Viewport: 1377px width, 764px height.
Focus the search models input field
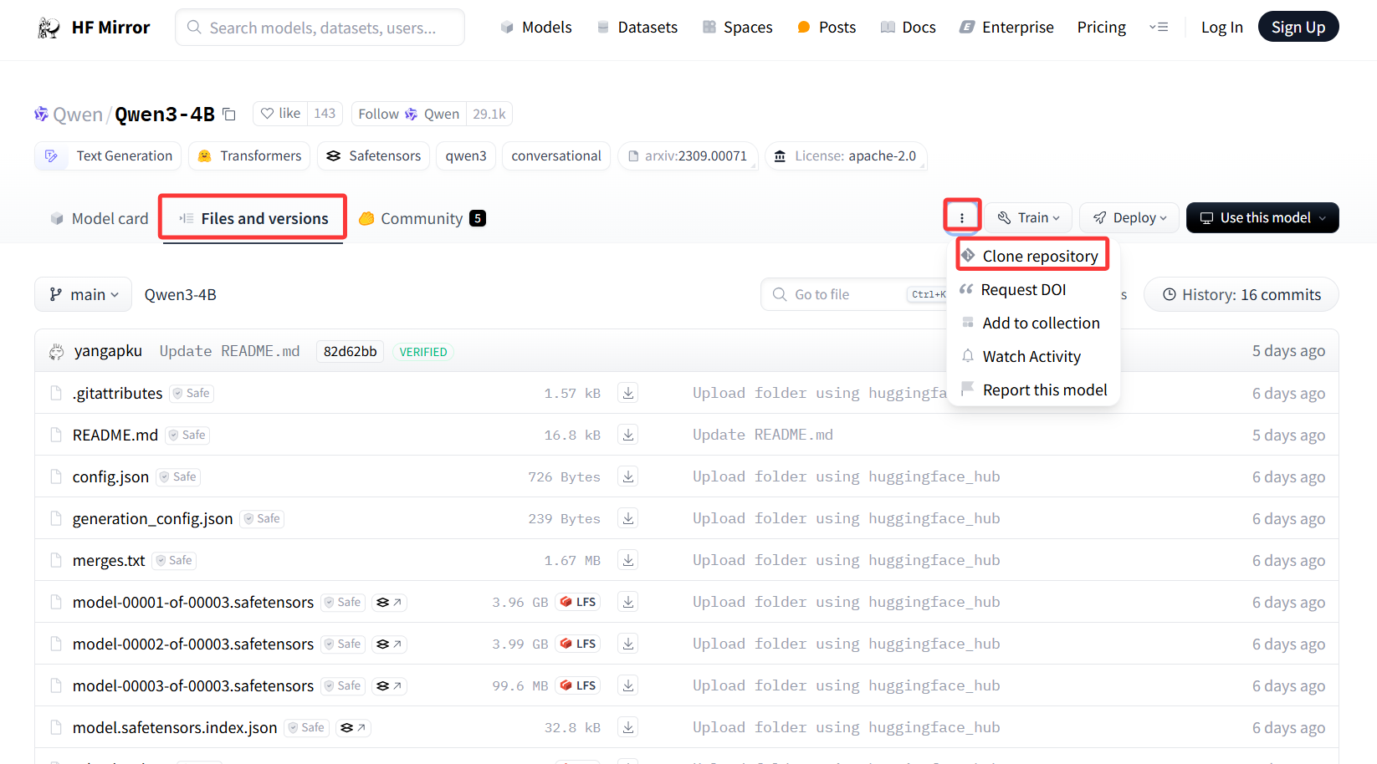click(320, 28)
